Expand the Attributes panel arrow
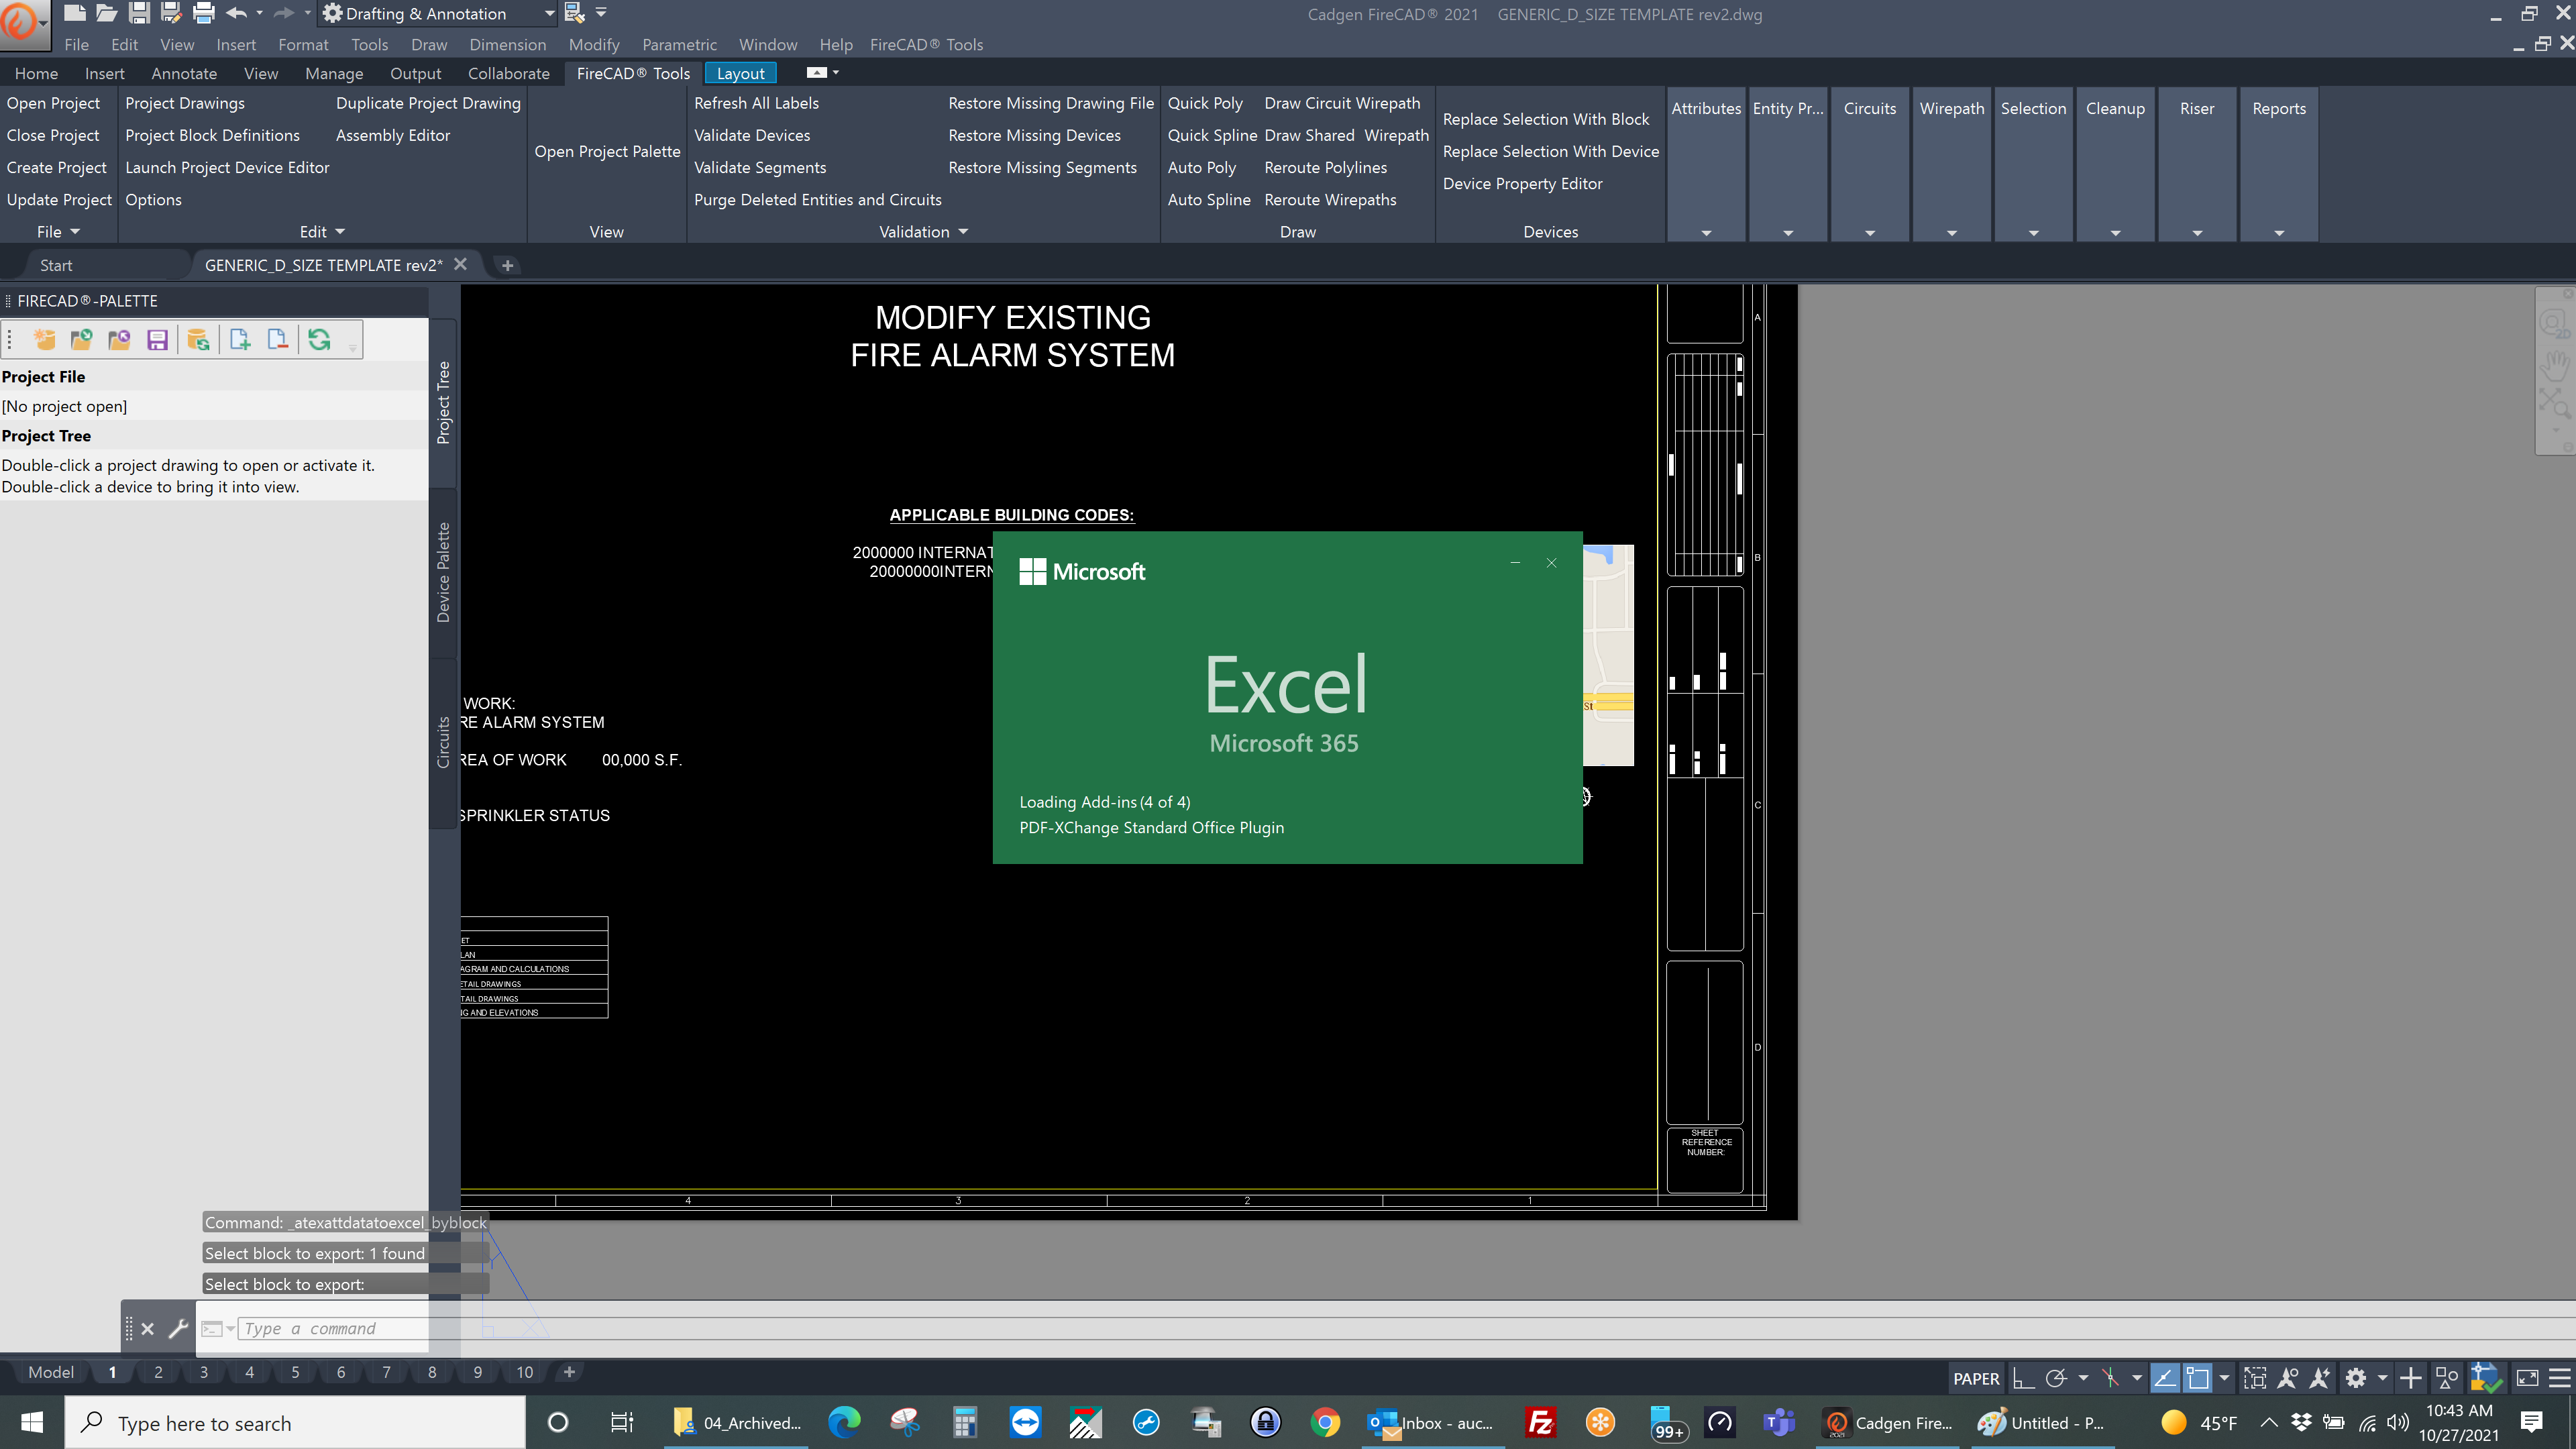This screenshot has height=1449, width=2576. pyautogui.click(x=1706, y=233)
